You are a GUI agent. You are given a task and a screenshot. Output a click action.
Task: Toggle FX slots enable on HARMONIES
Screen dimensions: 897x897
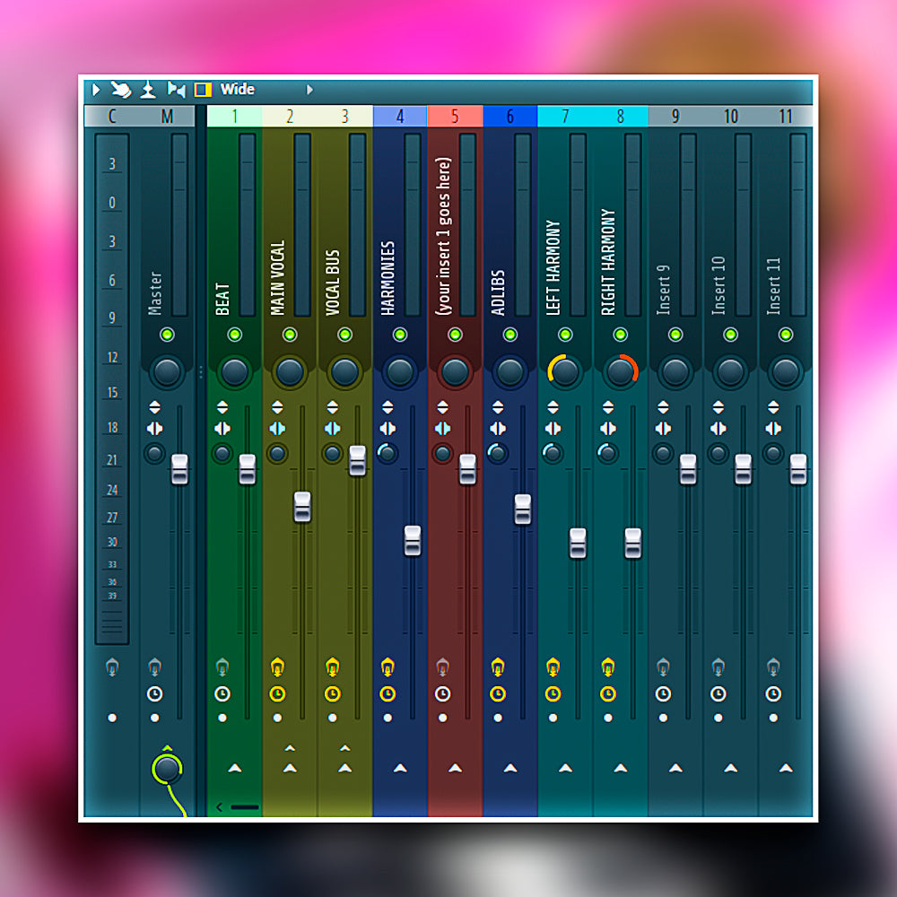(388, 667)
